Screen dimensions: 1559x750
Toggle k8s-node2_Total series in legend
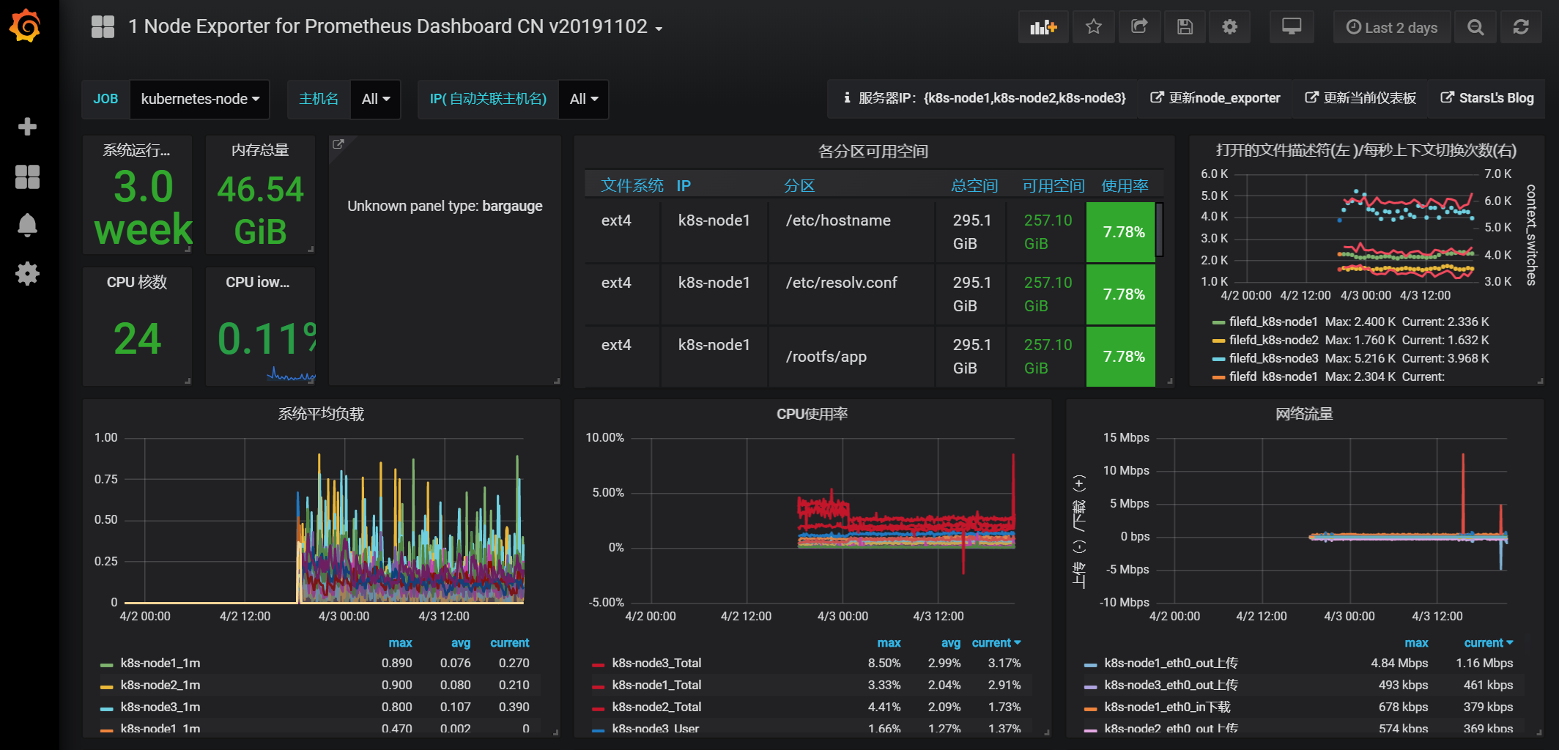coord(656,708)
